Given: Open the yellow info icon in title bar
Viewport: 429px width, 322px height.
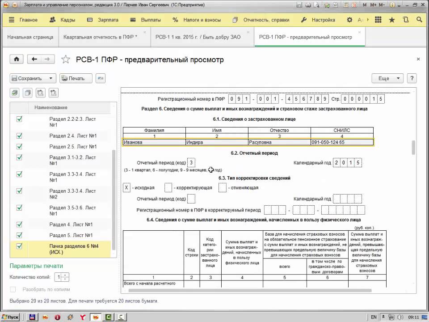Looking at the screenshot, I should point(392,5).
